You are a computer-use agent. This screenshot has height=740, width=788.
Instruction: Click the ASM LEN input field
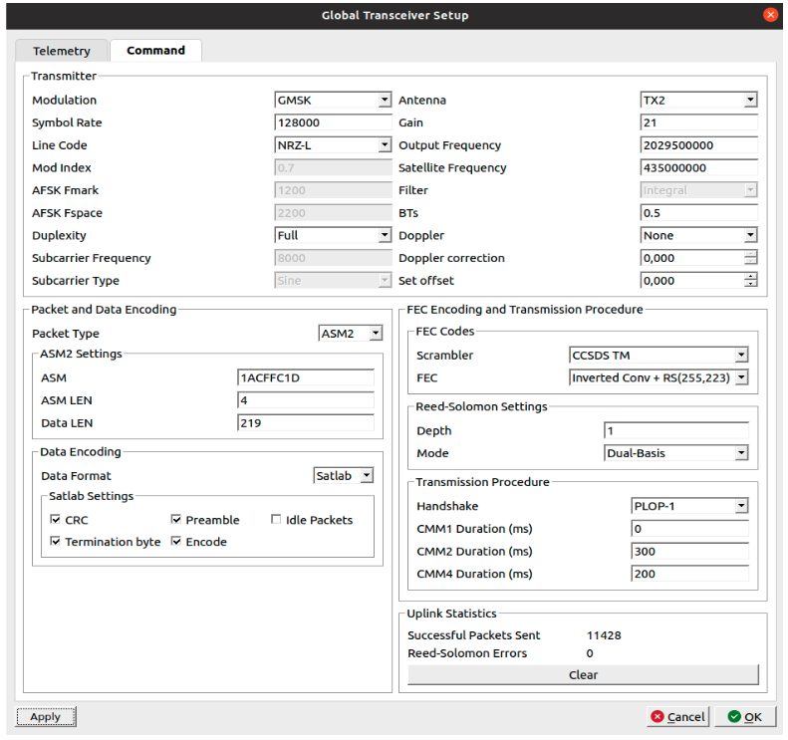pos(306,400)
